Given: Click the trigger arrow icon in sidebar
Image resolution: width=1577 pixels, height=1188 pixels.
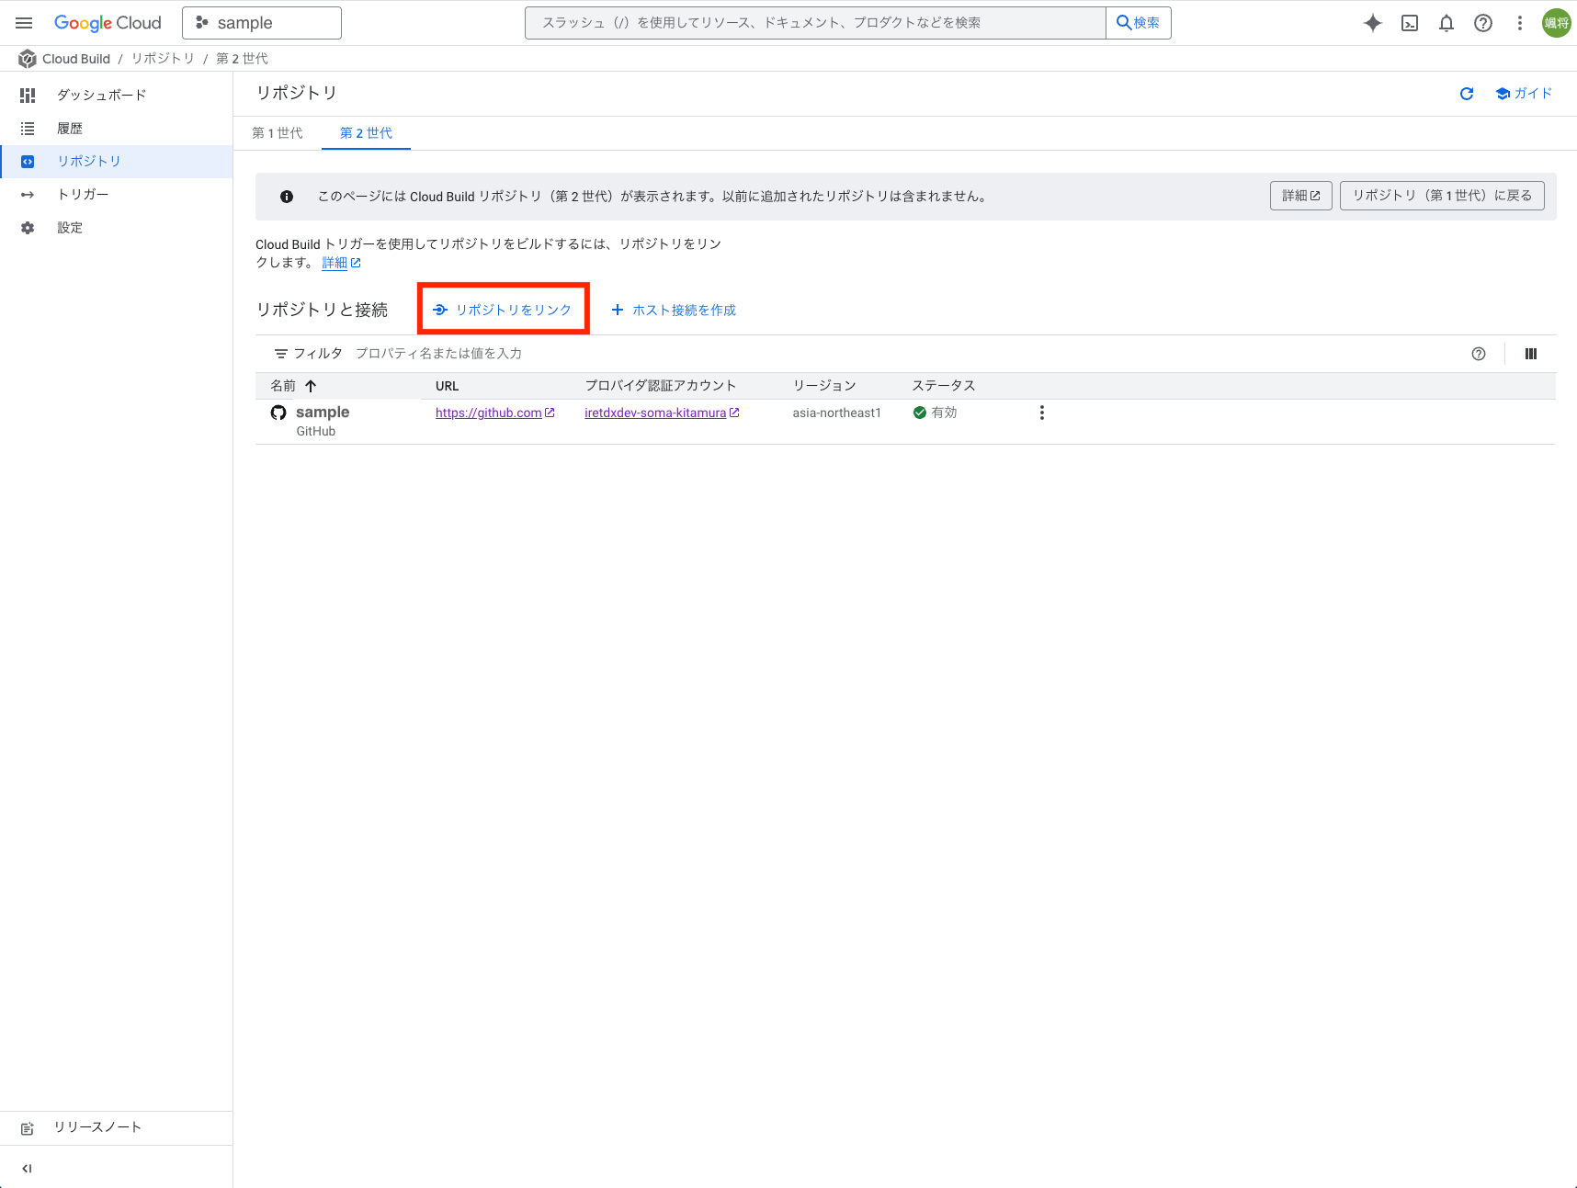Looking at the screenshot, I should pos(28,195).
